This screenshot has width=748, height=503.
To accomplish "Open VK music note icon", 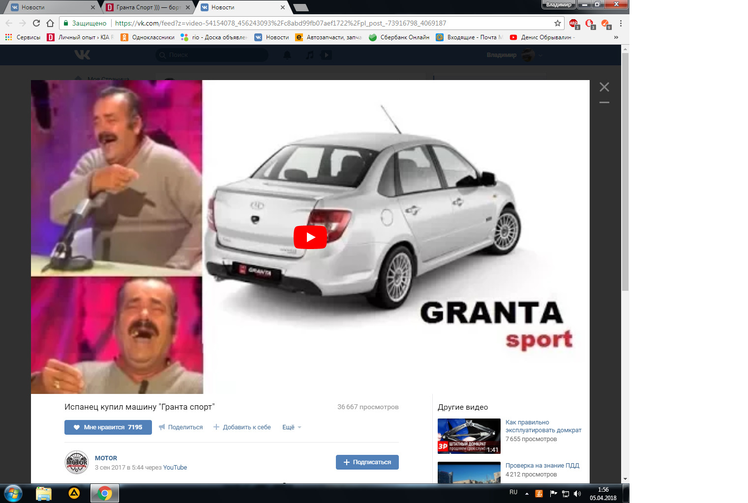I will click(309, 55).
